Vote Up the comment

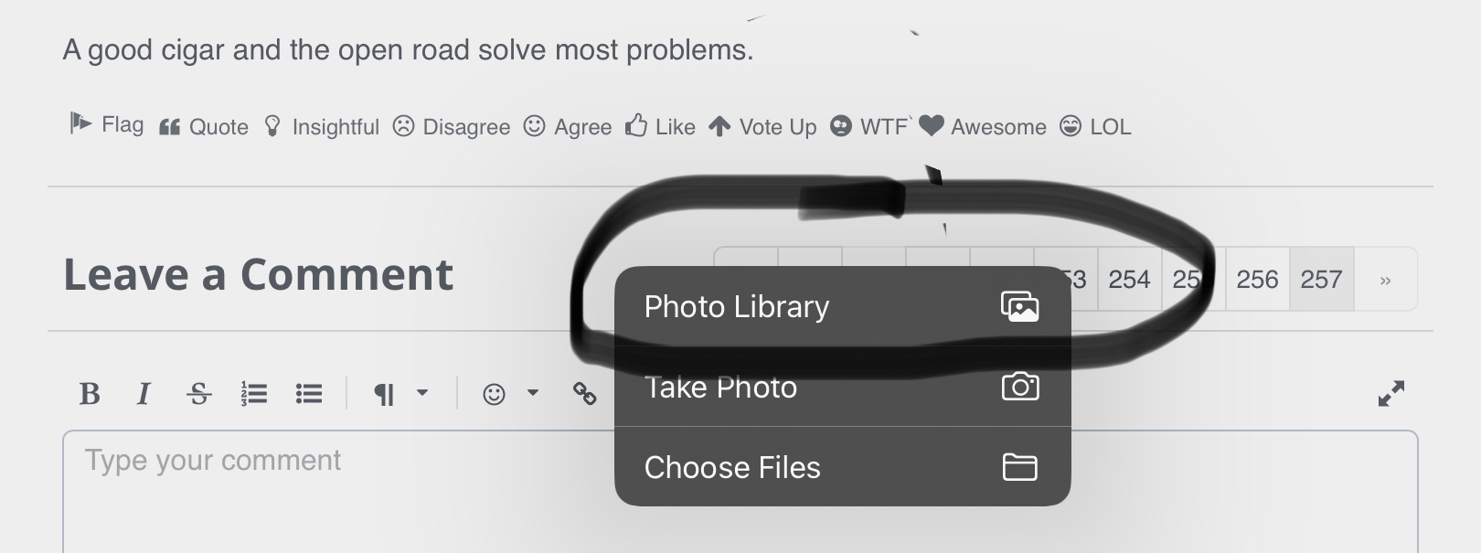(x=762, y=127)
